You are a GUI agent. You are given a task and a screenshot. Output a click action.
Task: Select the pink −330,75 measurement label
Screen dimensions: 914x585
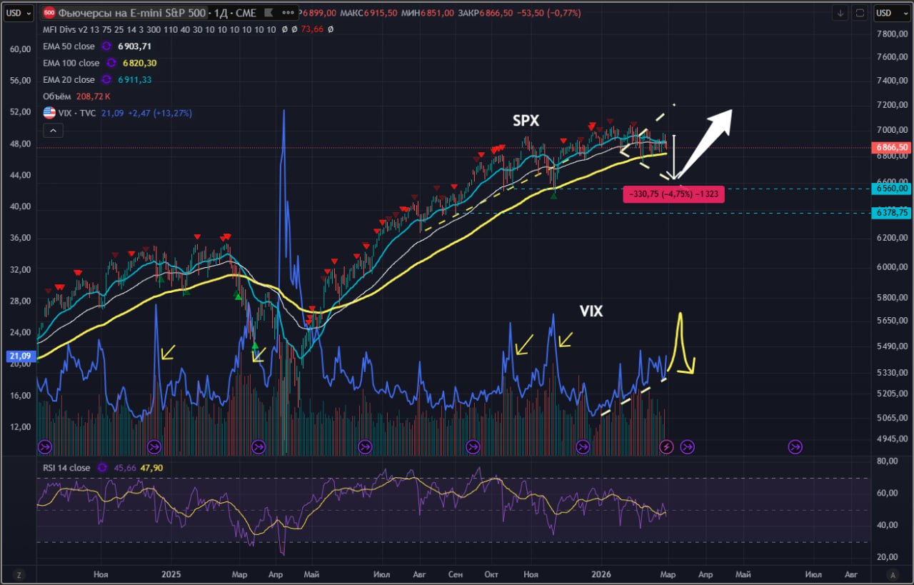pyautogui.click(x=674, y=194)
